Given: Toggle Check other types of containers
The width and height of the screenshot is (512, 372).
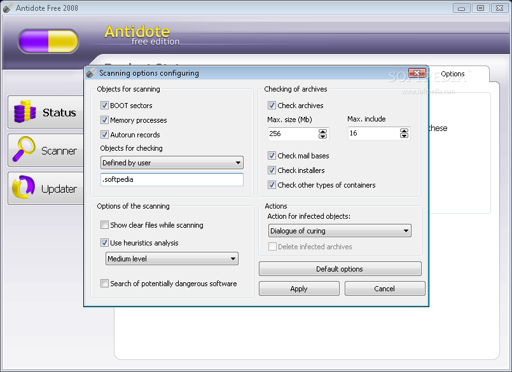Looking at the screenshot, I should [x=272, y=185].
